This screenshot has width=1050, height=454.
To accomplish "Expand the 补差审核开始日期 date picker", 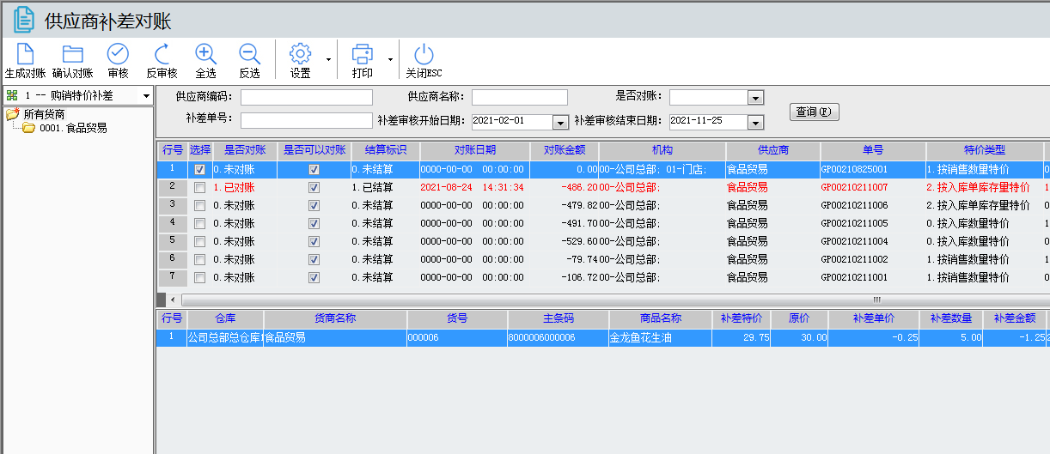I will 560,122.
